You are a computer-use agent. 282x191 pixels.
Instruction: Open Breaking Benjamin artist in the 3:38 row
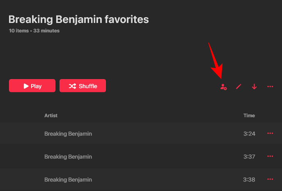click(x=68, y=180)
